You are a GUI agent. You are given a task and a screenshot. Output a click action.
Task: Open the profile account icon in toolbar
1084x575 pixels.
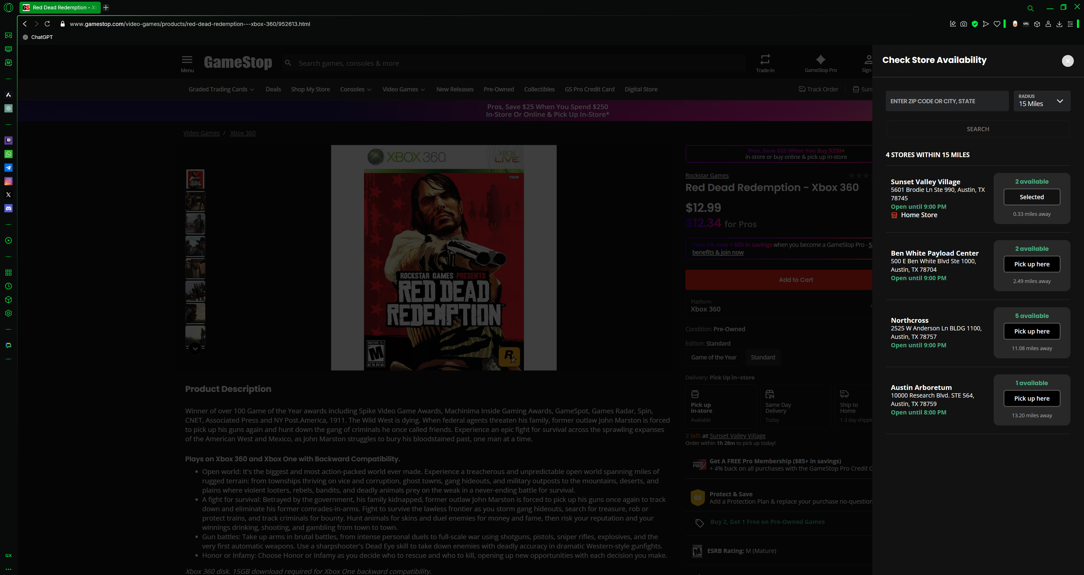tap(1048, 24)
